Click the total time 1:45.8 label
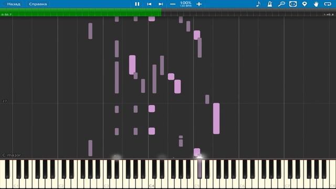336x189 pixels. [329, 15]
